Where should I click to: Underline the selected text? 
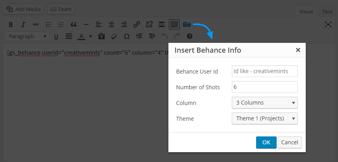pyautogui.click(x=56, y=37)
